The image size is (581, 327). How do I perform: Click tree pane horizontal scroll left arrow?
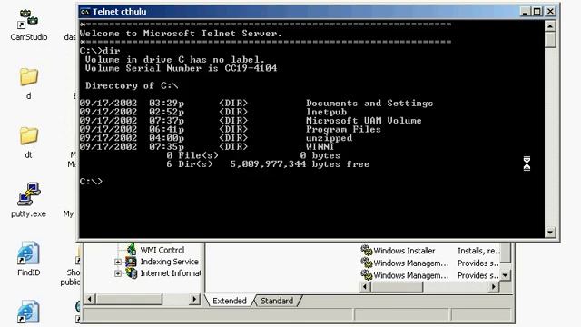(90, 299)
